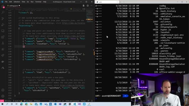189x106 pixels.
Task: Open the File menu
Action: click(6, 2)
